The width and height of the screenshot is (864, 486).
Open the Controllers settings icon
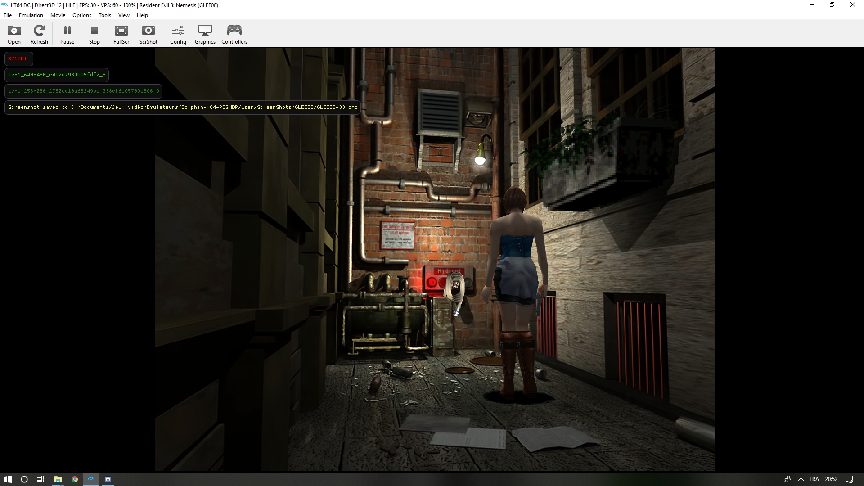click(x=234, y=35)
